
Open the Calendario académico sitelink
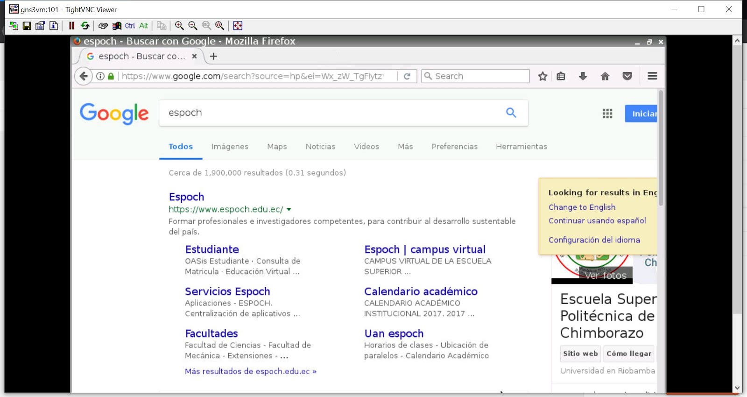pos(421,291)
